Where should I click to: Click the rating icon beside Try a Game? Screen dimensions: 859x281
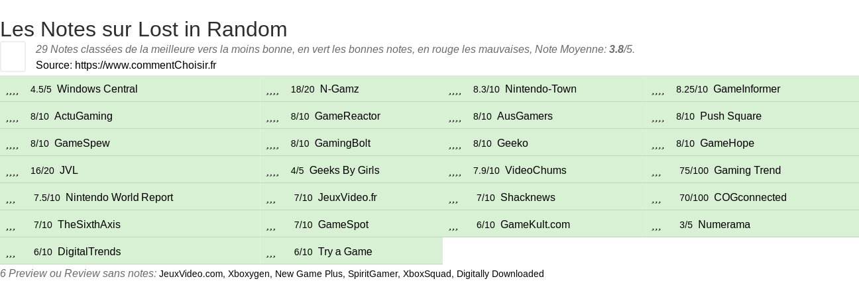click(270, 252)
